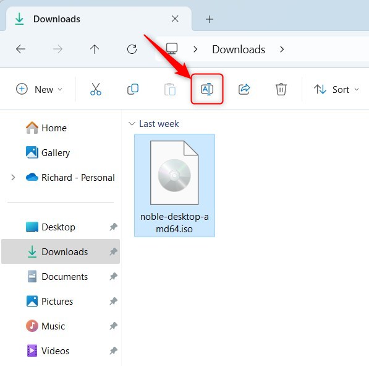Add a new File Explorer tab
369x366 pixels.
coord(210,19)
